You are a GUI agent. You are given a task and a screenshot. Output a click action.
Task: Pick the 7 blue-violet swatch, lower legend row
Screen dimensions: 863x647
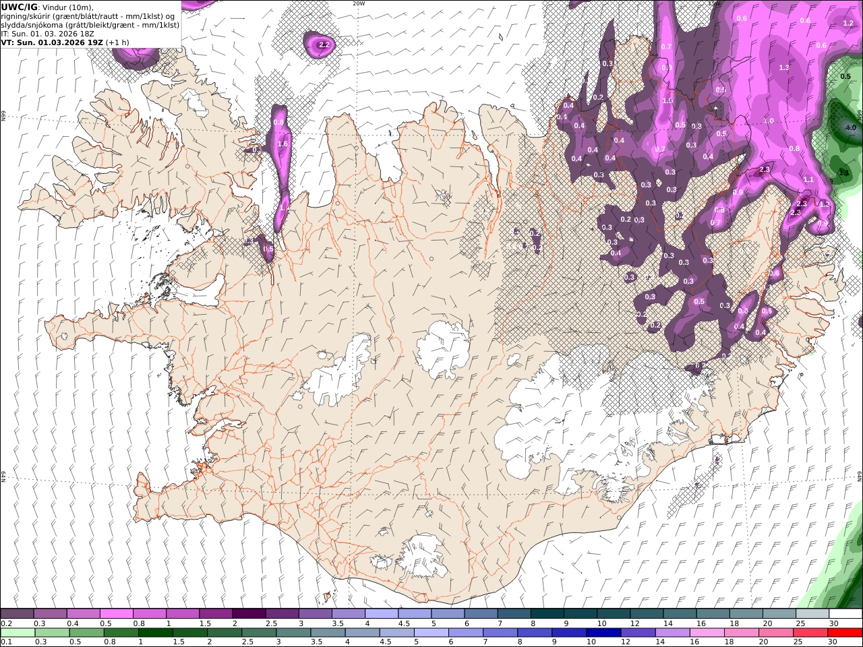pyautogui.click(x=500, y=633)
